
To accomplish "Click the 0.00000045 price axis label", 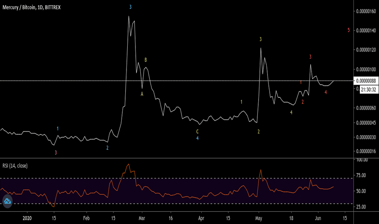I will [366, 123].
